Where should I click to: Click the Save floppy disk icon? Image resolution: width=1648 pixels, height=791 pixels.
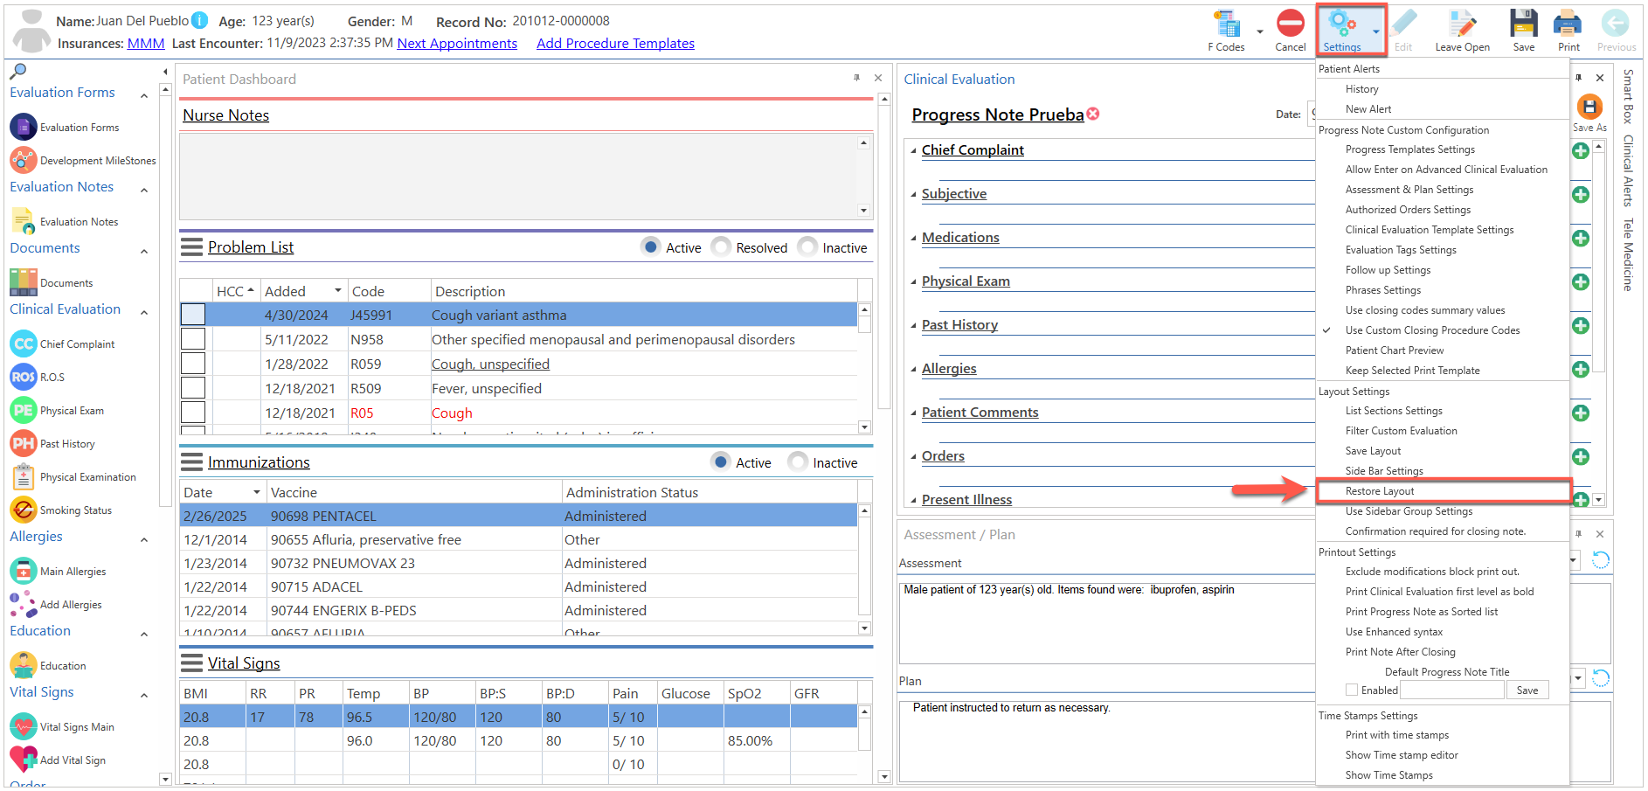click(1524, 24)
